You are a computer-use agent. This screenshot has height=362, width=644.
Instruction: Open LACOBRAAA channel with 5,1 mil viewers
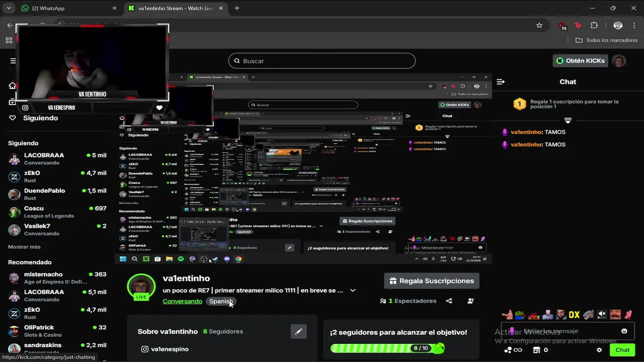pos(57,296)
